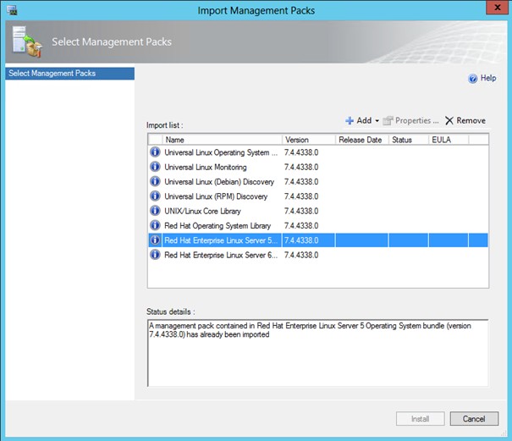
Task: Click info icon beside Red Hat Operating System Library
Action: coord(155,225)
